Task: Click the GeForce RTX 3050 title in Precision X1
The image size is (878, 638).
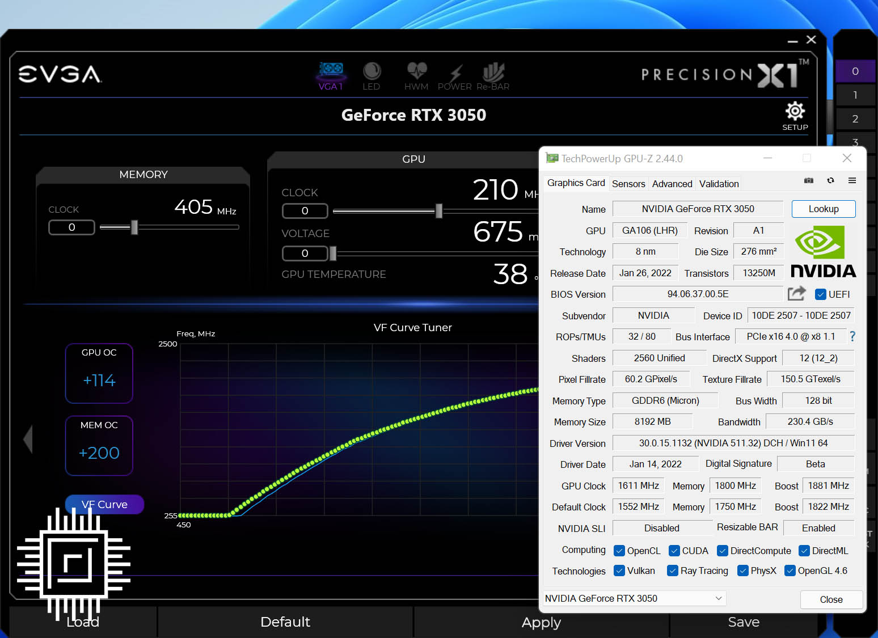Action: [x=413, y=115]
